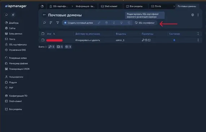Click admin_1 owner cell
The width and height of the screenshot is (206, 132).
click(120, 40)
